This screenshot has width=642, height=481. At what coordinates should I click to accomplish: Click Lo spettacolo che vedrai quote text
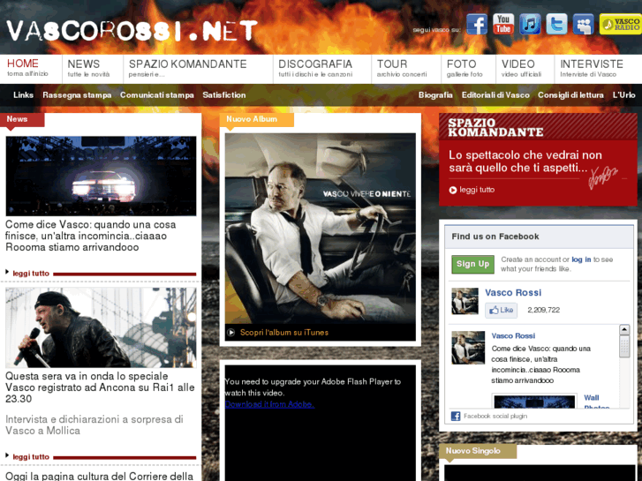(525, 162)
